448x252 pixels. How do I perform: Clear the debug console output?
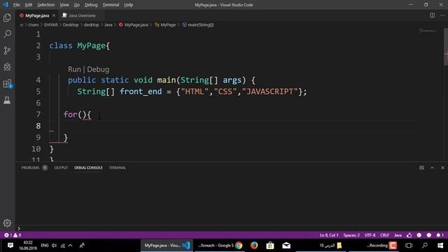421,168
